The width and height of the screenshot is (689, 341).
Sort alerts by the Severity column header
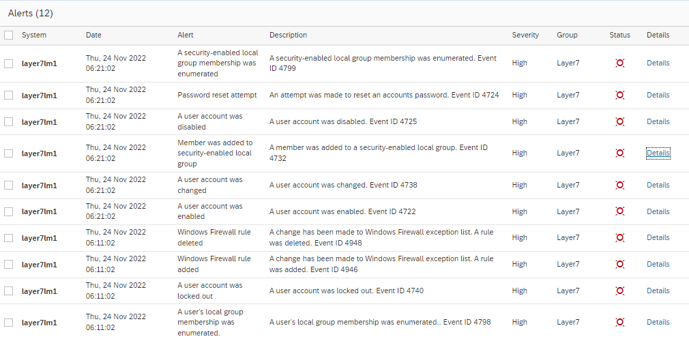tap(525, 35)
